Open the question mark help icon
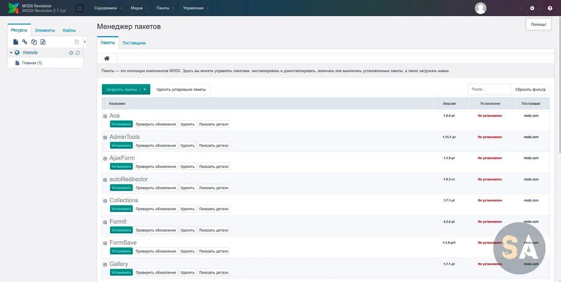Viewport: 561px width, 282px height. 550,8
